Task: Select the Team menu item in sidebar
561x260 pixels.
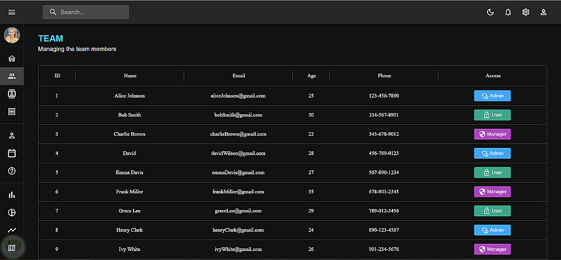Action: coord(12,76)
